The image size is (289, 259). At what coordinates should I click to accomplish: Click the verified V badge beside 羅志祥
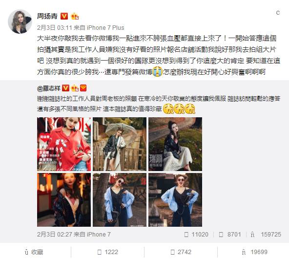65,88
